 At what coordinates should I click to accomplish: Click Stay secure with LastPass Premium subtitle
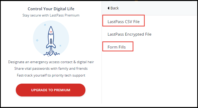[51, 15]
